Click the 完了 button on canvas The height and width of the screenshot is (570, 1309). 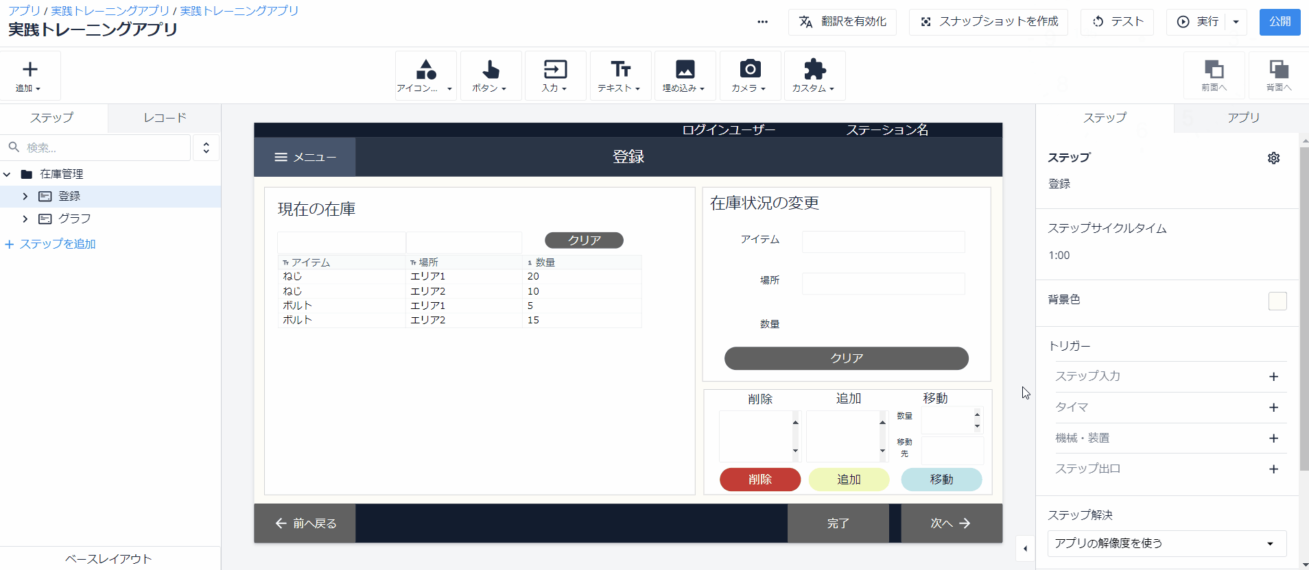838,523
